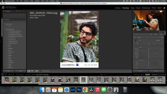
Task: Hide the top module picker panel
Action: 83,5
